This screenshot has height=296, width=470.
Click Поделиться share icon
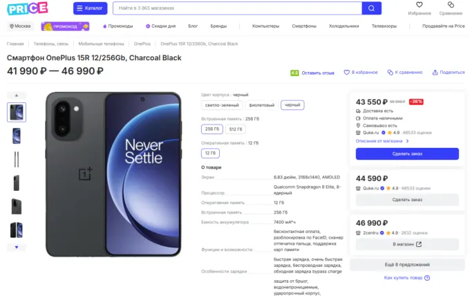pos(435,73)
